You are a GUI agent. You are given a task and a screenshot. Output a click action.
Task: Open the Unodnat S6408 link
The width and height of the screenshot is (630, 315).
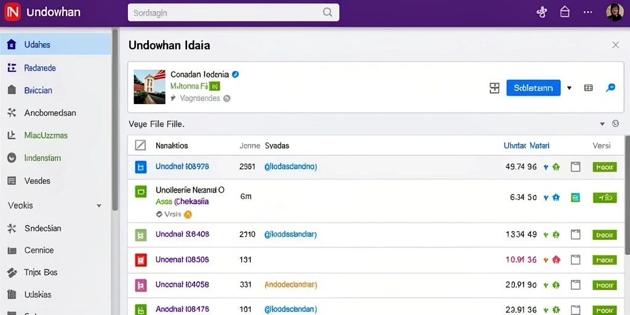pyautogui.click(x=182, y=234)
